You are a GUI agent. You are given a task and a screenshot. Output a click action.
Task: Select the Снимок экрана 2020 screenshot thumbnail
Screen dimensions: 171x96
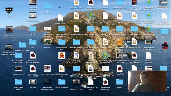coord(149,42)
